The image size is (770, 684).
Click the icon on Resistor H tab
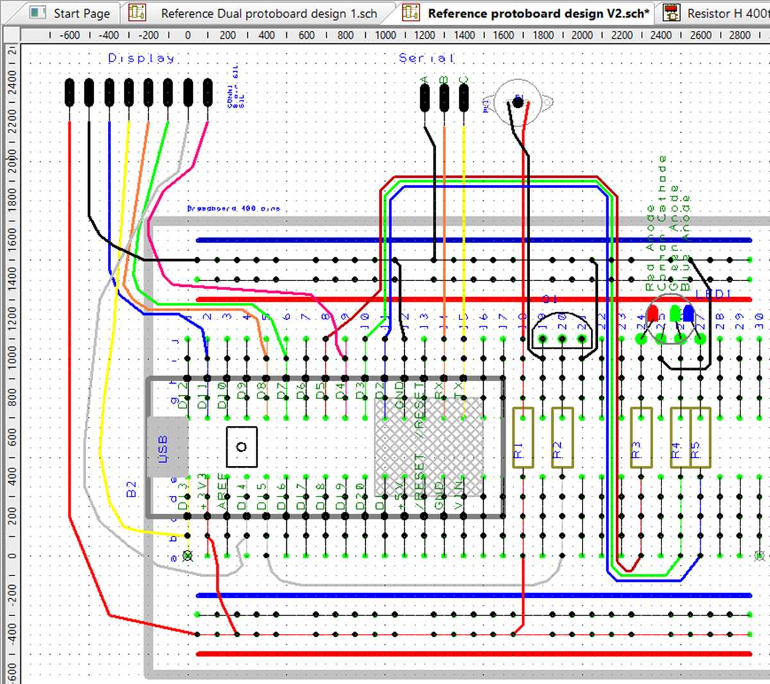click(x=672, y=13)
